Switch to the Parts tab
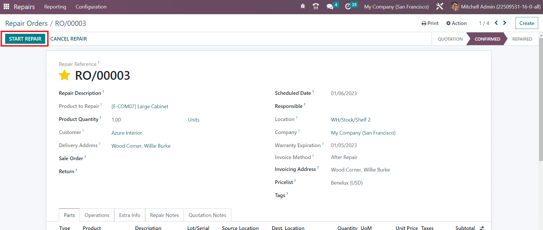 pyautogui.click(x=69, y=215)
